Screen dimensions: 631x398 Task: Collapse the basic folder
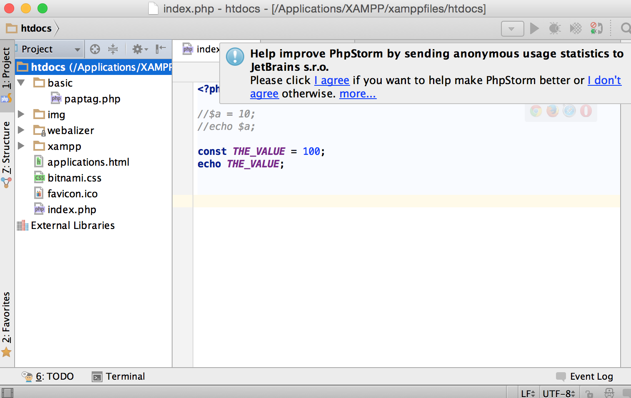pyautogui.click(x=21, y=82)
